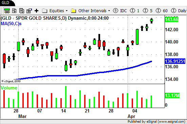This screenshot has height=124, width=187.
Task: Select the GLD tab
Action: tap(5, 3)
